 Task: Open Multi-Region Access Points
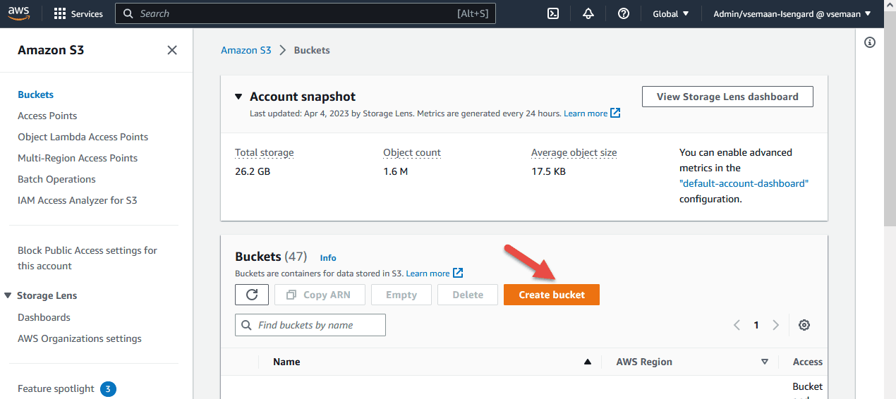(78, 158)
